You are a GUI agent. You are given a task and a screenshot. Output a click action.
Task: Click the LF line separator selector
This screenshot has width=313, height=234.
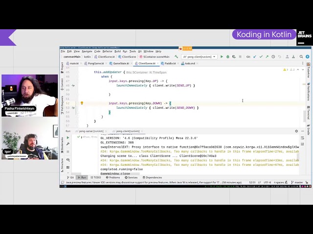pyautogui.click(x=260, y=182)
